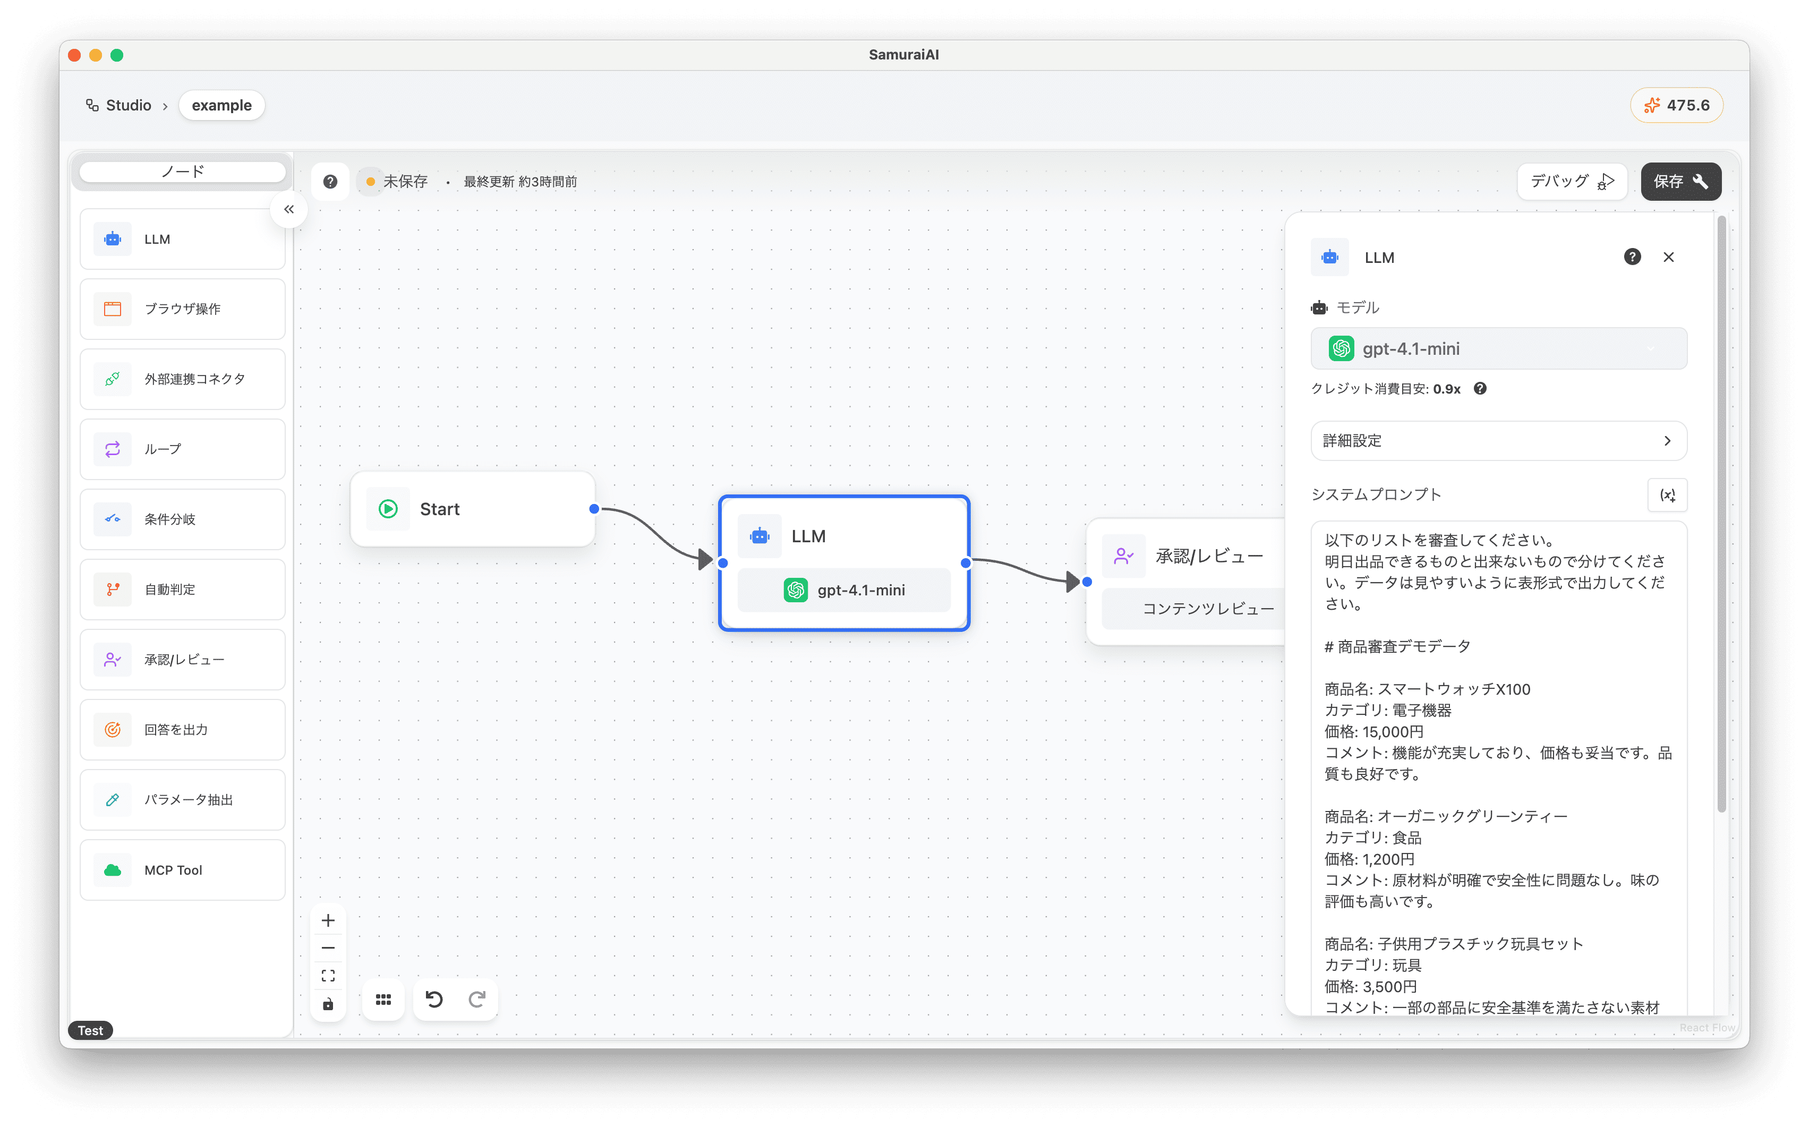Zoom in with the plus icon
This screenshot has height=1127, width=1809.
[x=328, y=920]
